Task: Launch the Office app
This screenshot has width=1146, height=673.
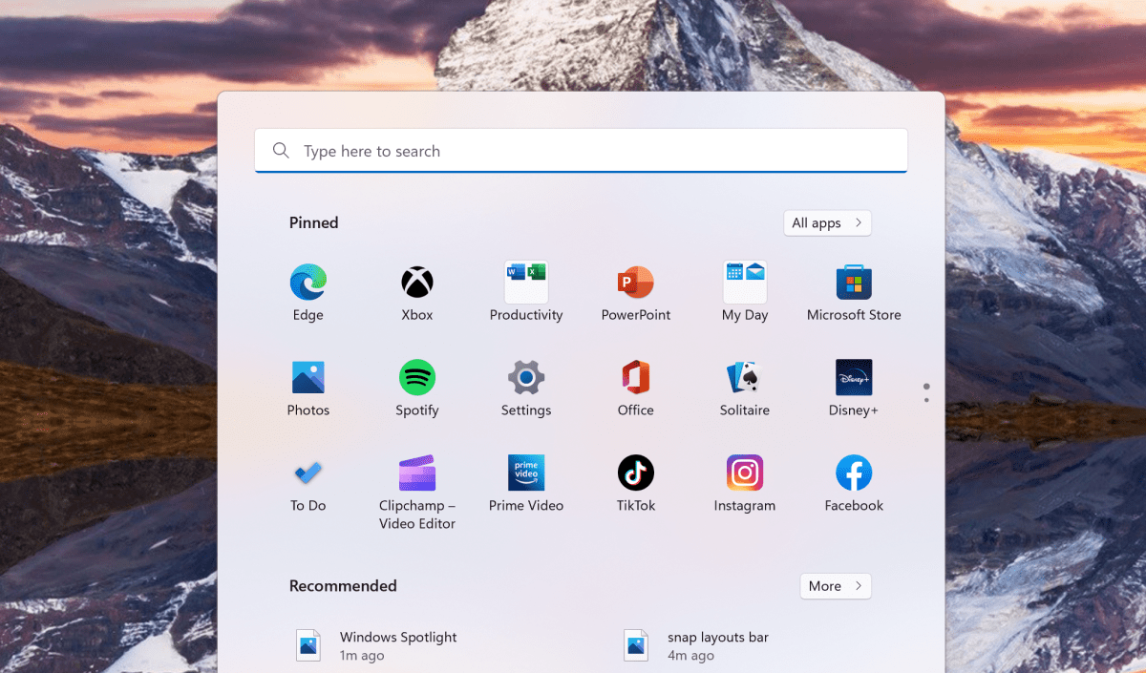Action: [x=635, y=378]
